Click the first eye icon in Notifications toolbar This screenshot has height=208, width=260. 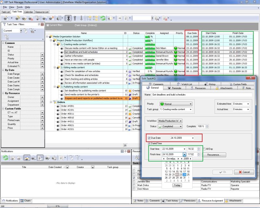(x=12, y=158)
